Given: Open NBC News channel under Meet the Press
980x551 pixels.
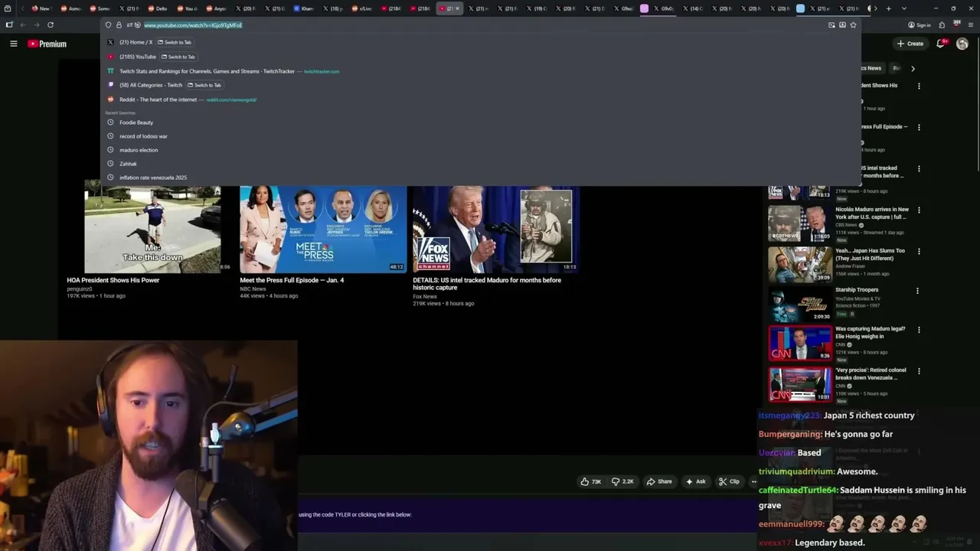Looking at the screenshot, I should click(x=253, y=289).
